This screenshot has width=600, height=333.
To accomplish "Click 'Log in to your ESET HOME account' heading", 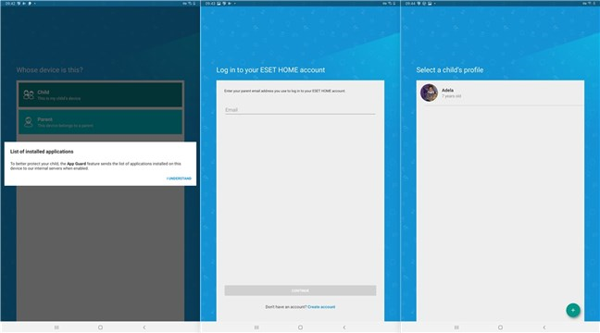I will click(x=270, y=70).
